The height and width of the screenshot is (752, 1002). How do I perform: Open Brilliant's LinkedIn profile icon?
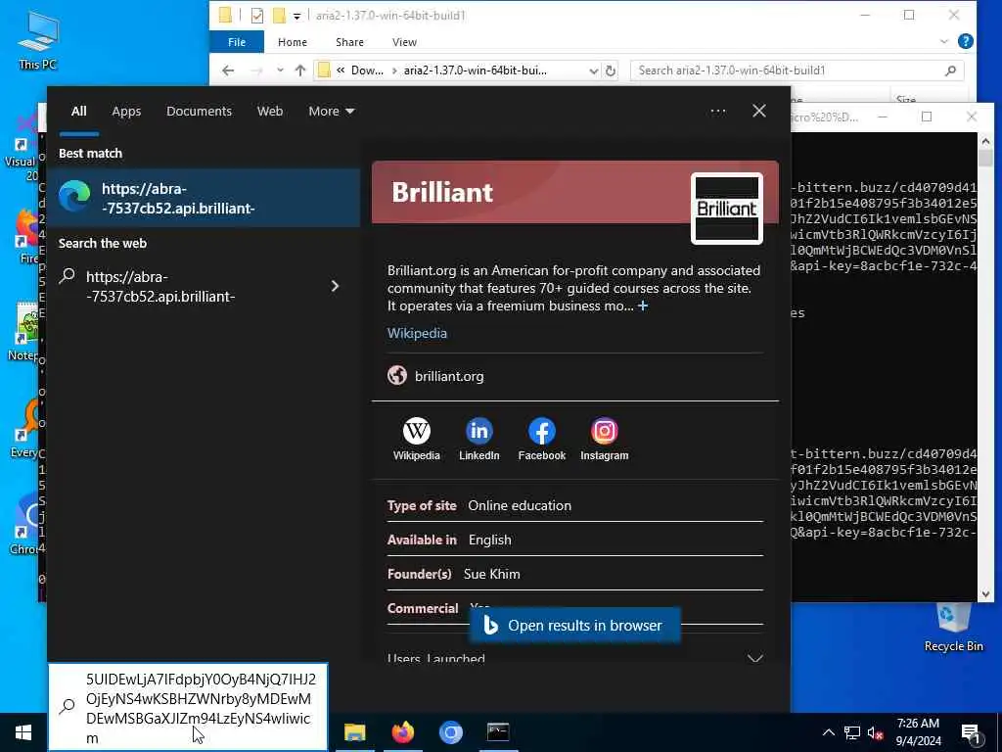(478, 440)
